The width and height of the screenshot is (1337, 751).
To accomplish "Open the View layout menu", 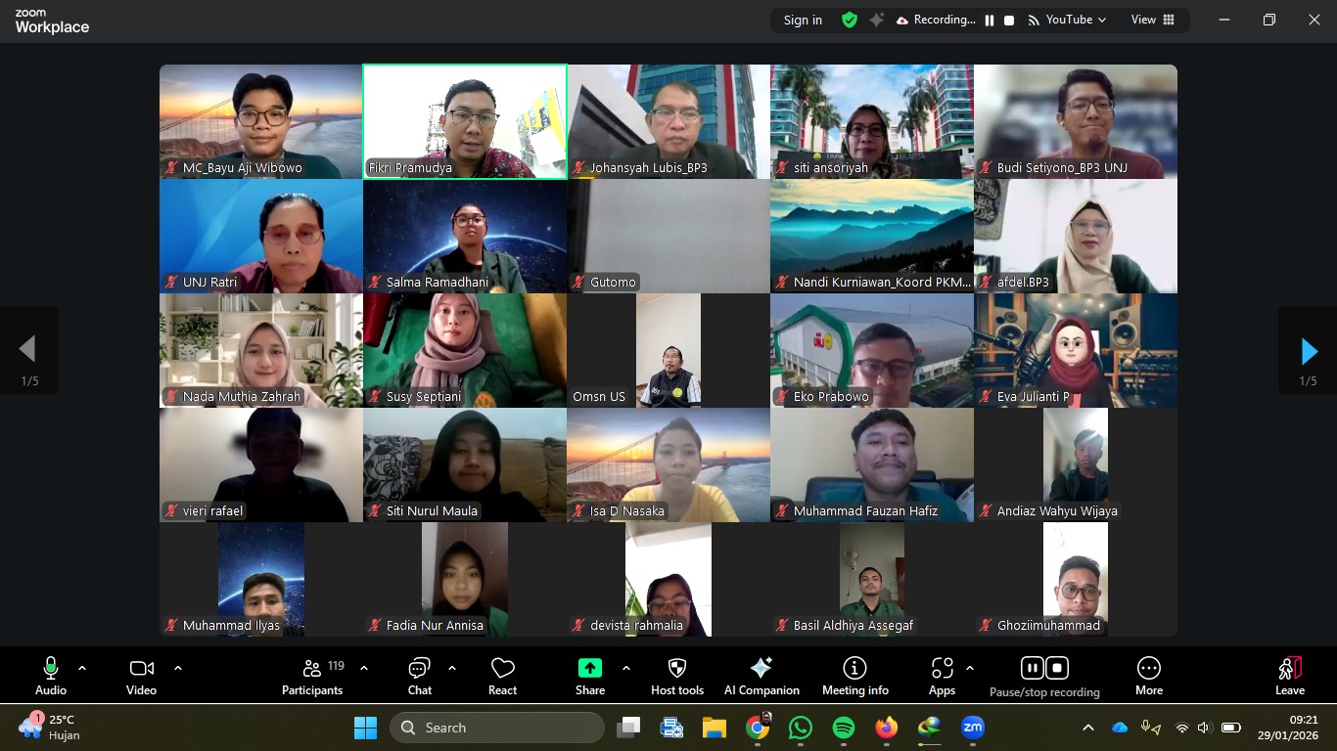I will pyautogui.click(x=1153, y=20).
